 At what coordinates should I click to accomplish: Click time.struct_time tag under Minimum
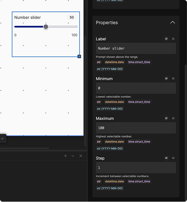click(139, 102)
